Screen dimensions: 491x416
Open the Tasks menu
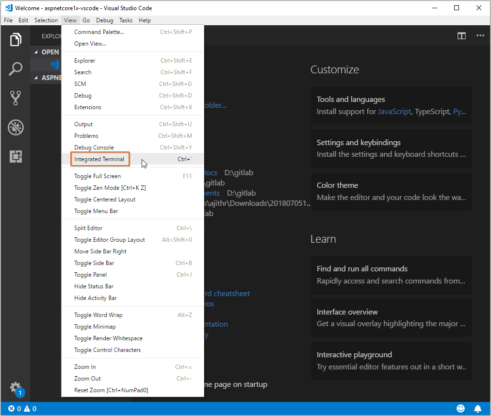tap(126, 20)
